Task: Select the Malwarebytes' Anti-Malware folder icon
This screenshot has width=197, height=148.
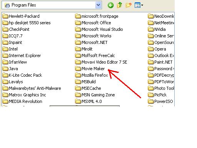Action: click(5, 88)
